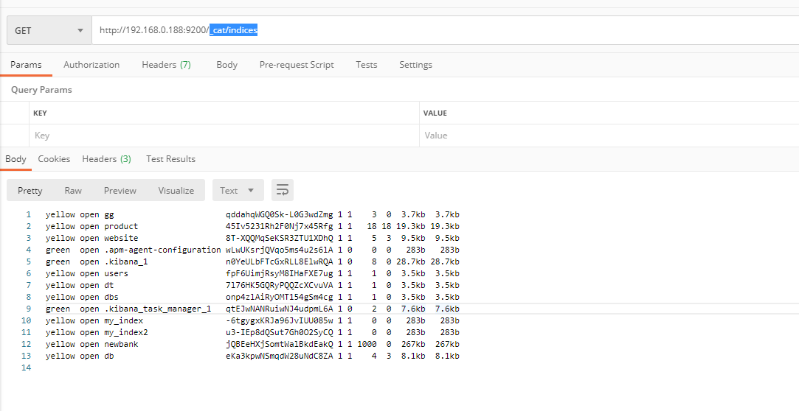Open the Text format dropdown

click(x=238, y=190)
